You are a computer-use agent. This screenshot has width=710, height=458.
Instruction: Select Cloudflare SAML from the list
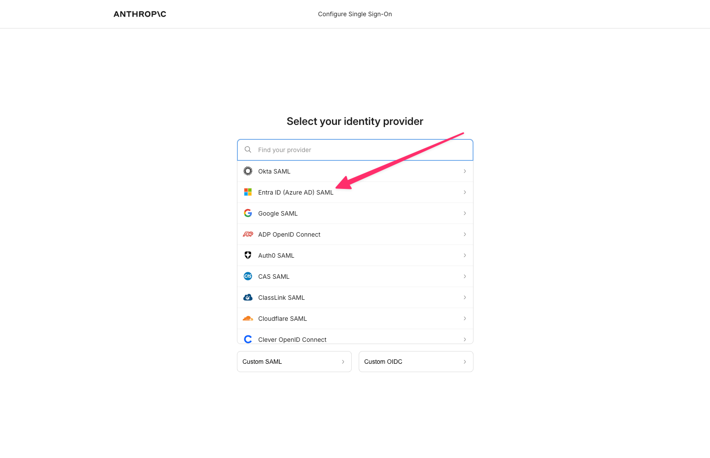point(283,319)
